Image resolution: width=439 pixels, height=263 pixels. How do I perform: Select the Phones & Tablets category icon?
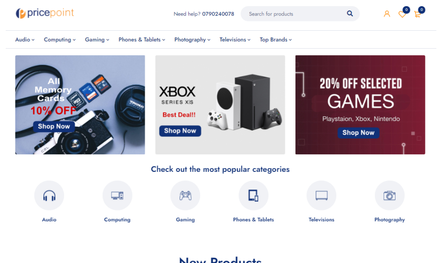(x=253, y=195)
